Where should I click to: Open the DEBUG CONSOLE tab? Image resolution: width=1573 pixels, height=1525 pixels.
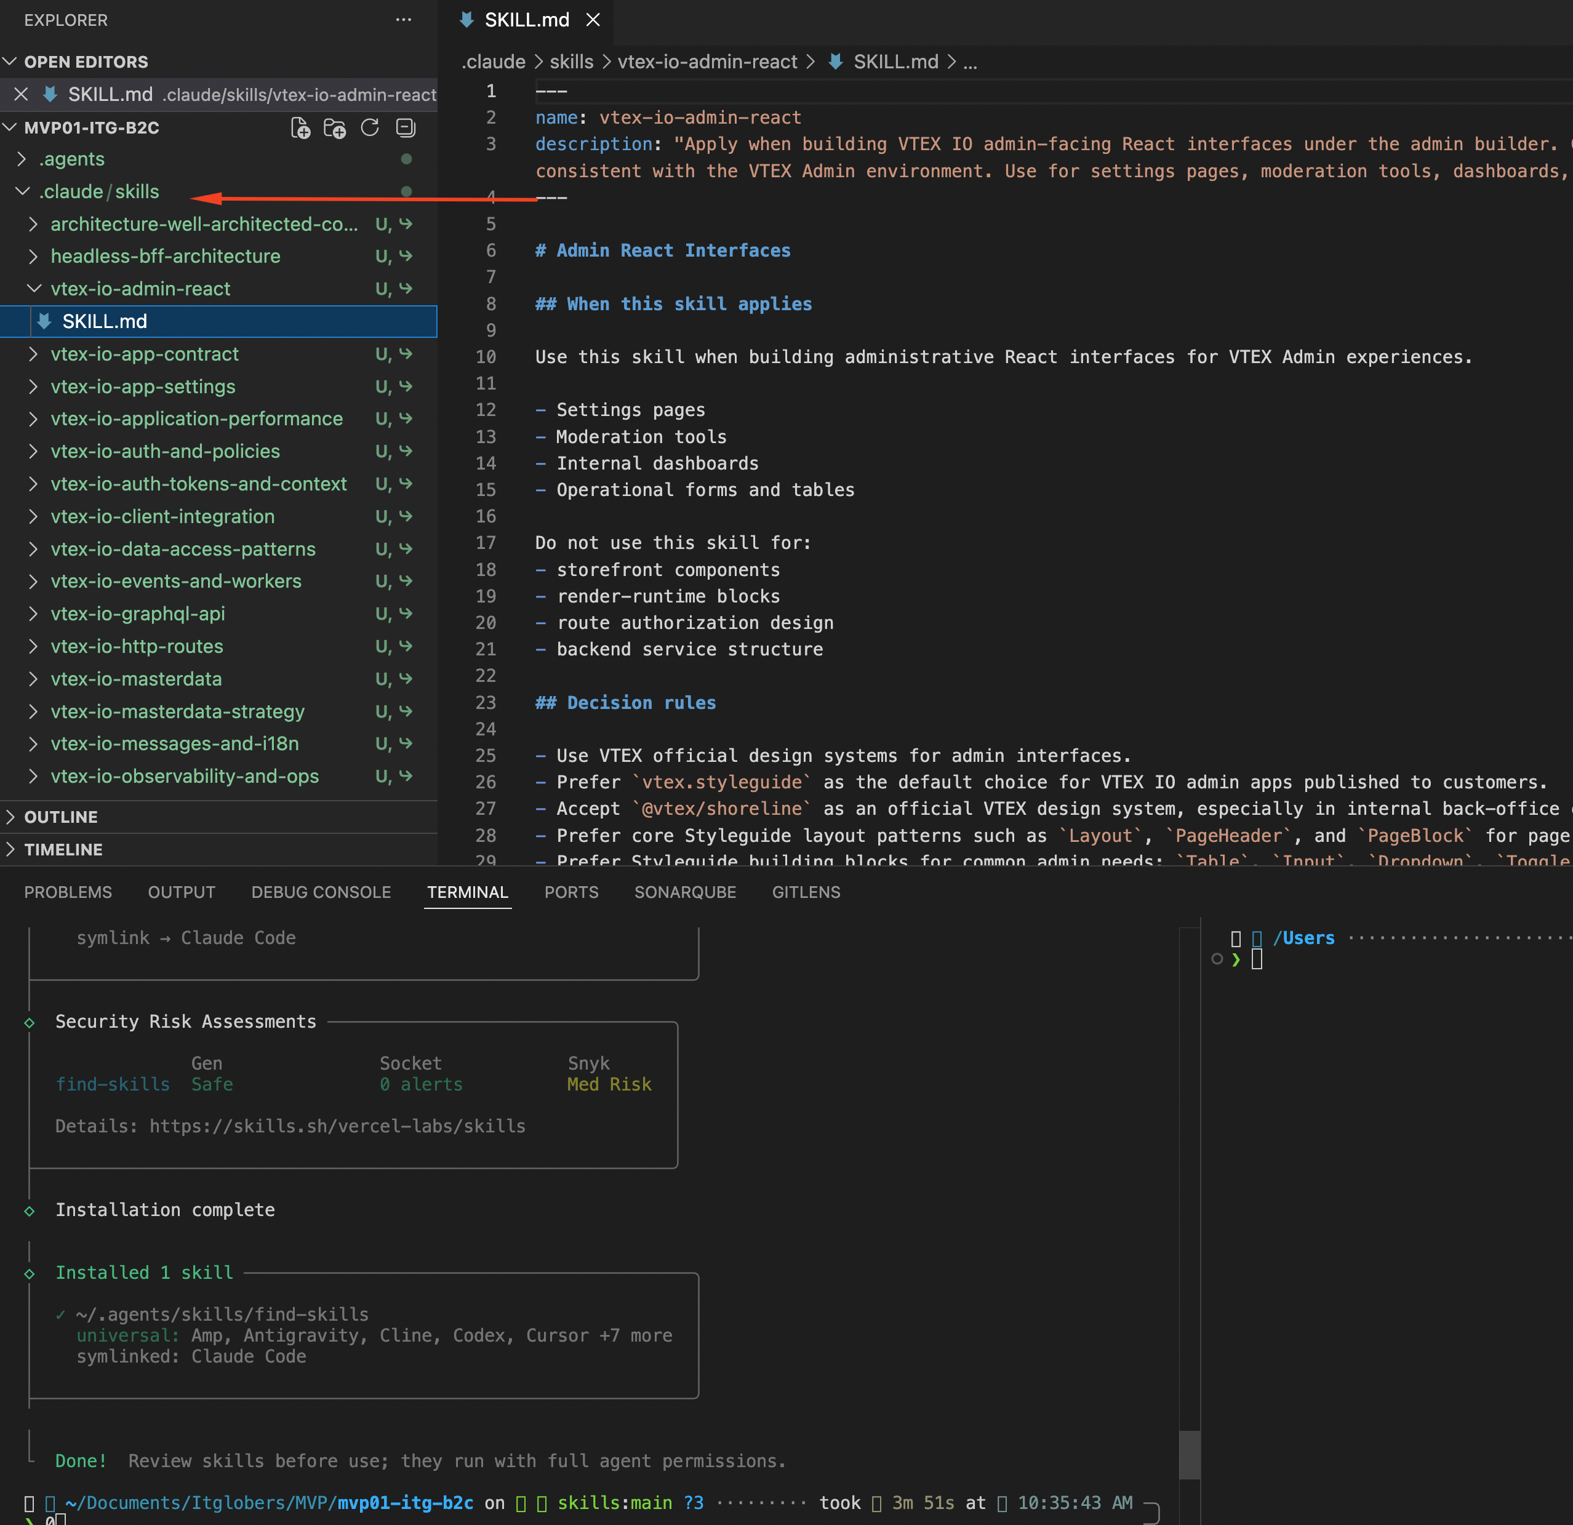pyautogui.click(x=321, y=892)
